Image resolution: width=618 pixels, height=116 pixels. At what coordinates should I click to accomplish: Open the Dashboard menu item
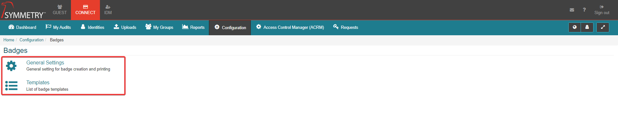coord(22,27)
